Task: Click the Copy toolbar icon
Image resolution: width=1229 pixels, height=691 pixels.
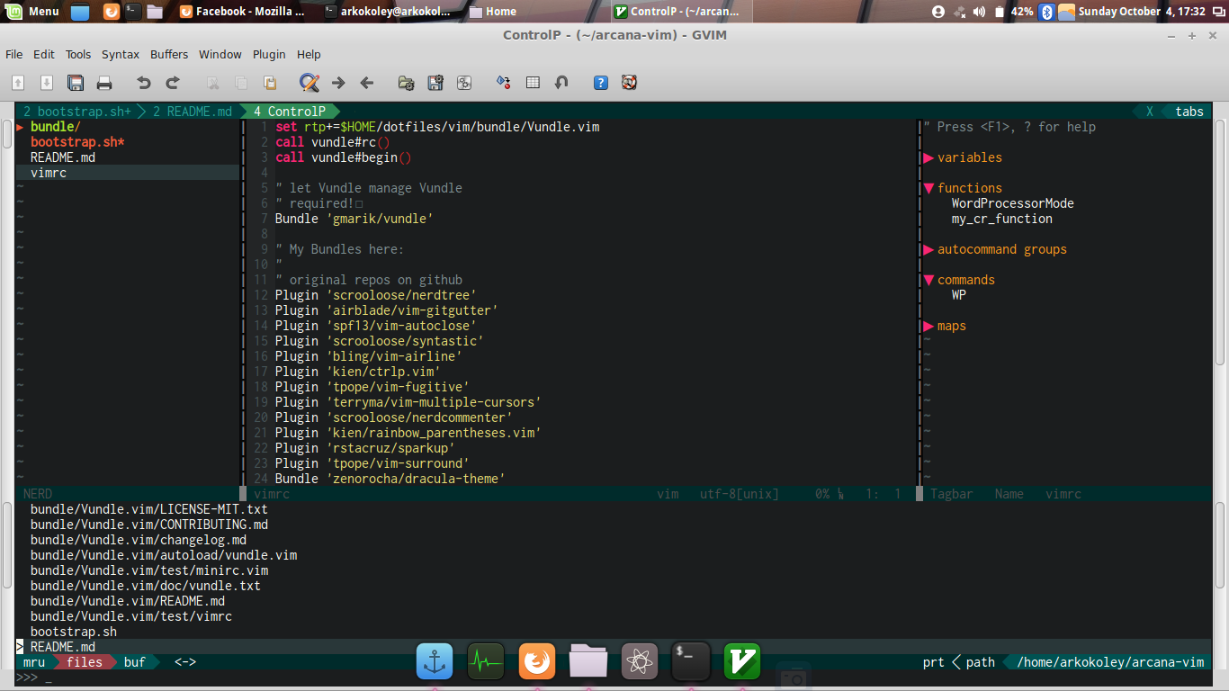Action: click(241, 83)
